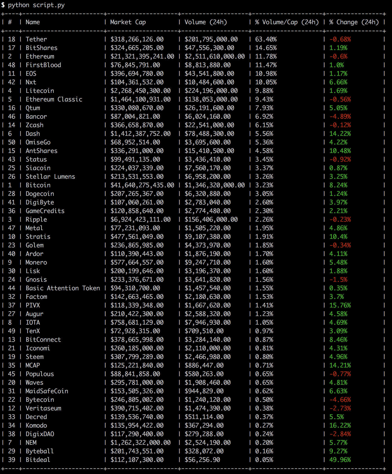Select the 'MaidSafeCoin' name cell

47,391
